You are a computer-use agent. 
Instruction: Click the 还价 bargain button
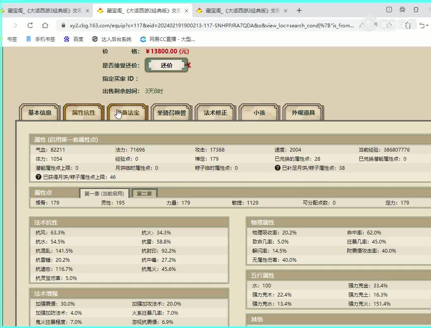pos(167,65)
